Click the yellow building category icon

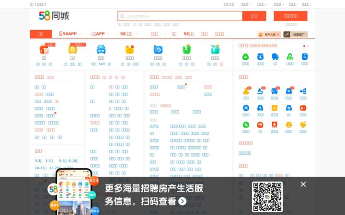(73, 49)
